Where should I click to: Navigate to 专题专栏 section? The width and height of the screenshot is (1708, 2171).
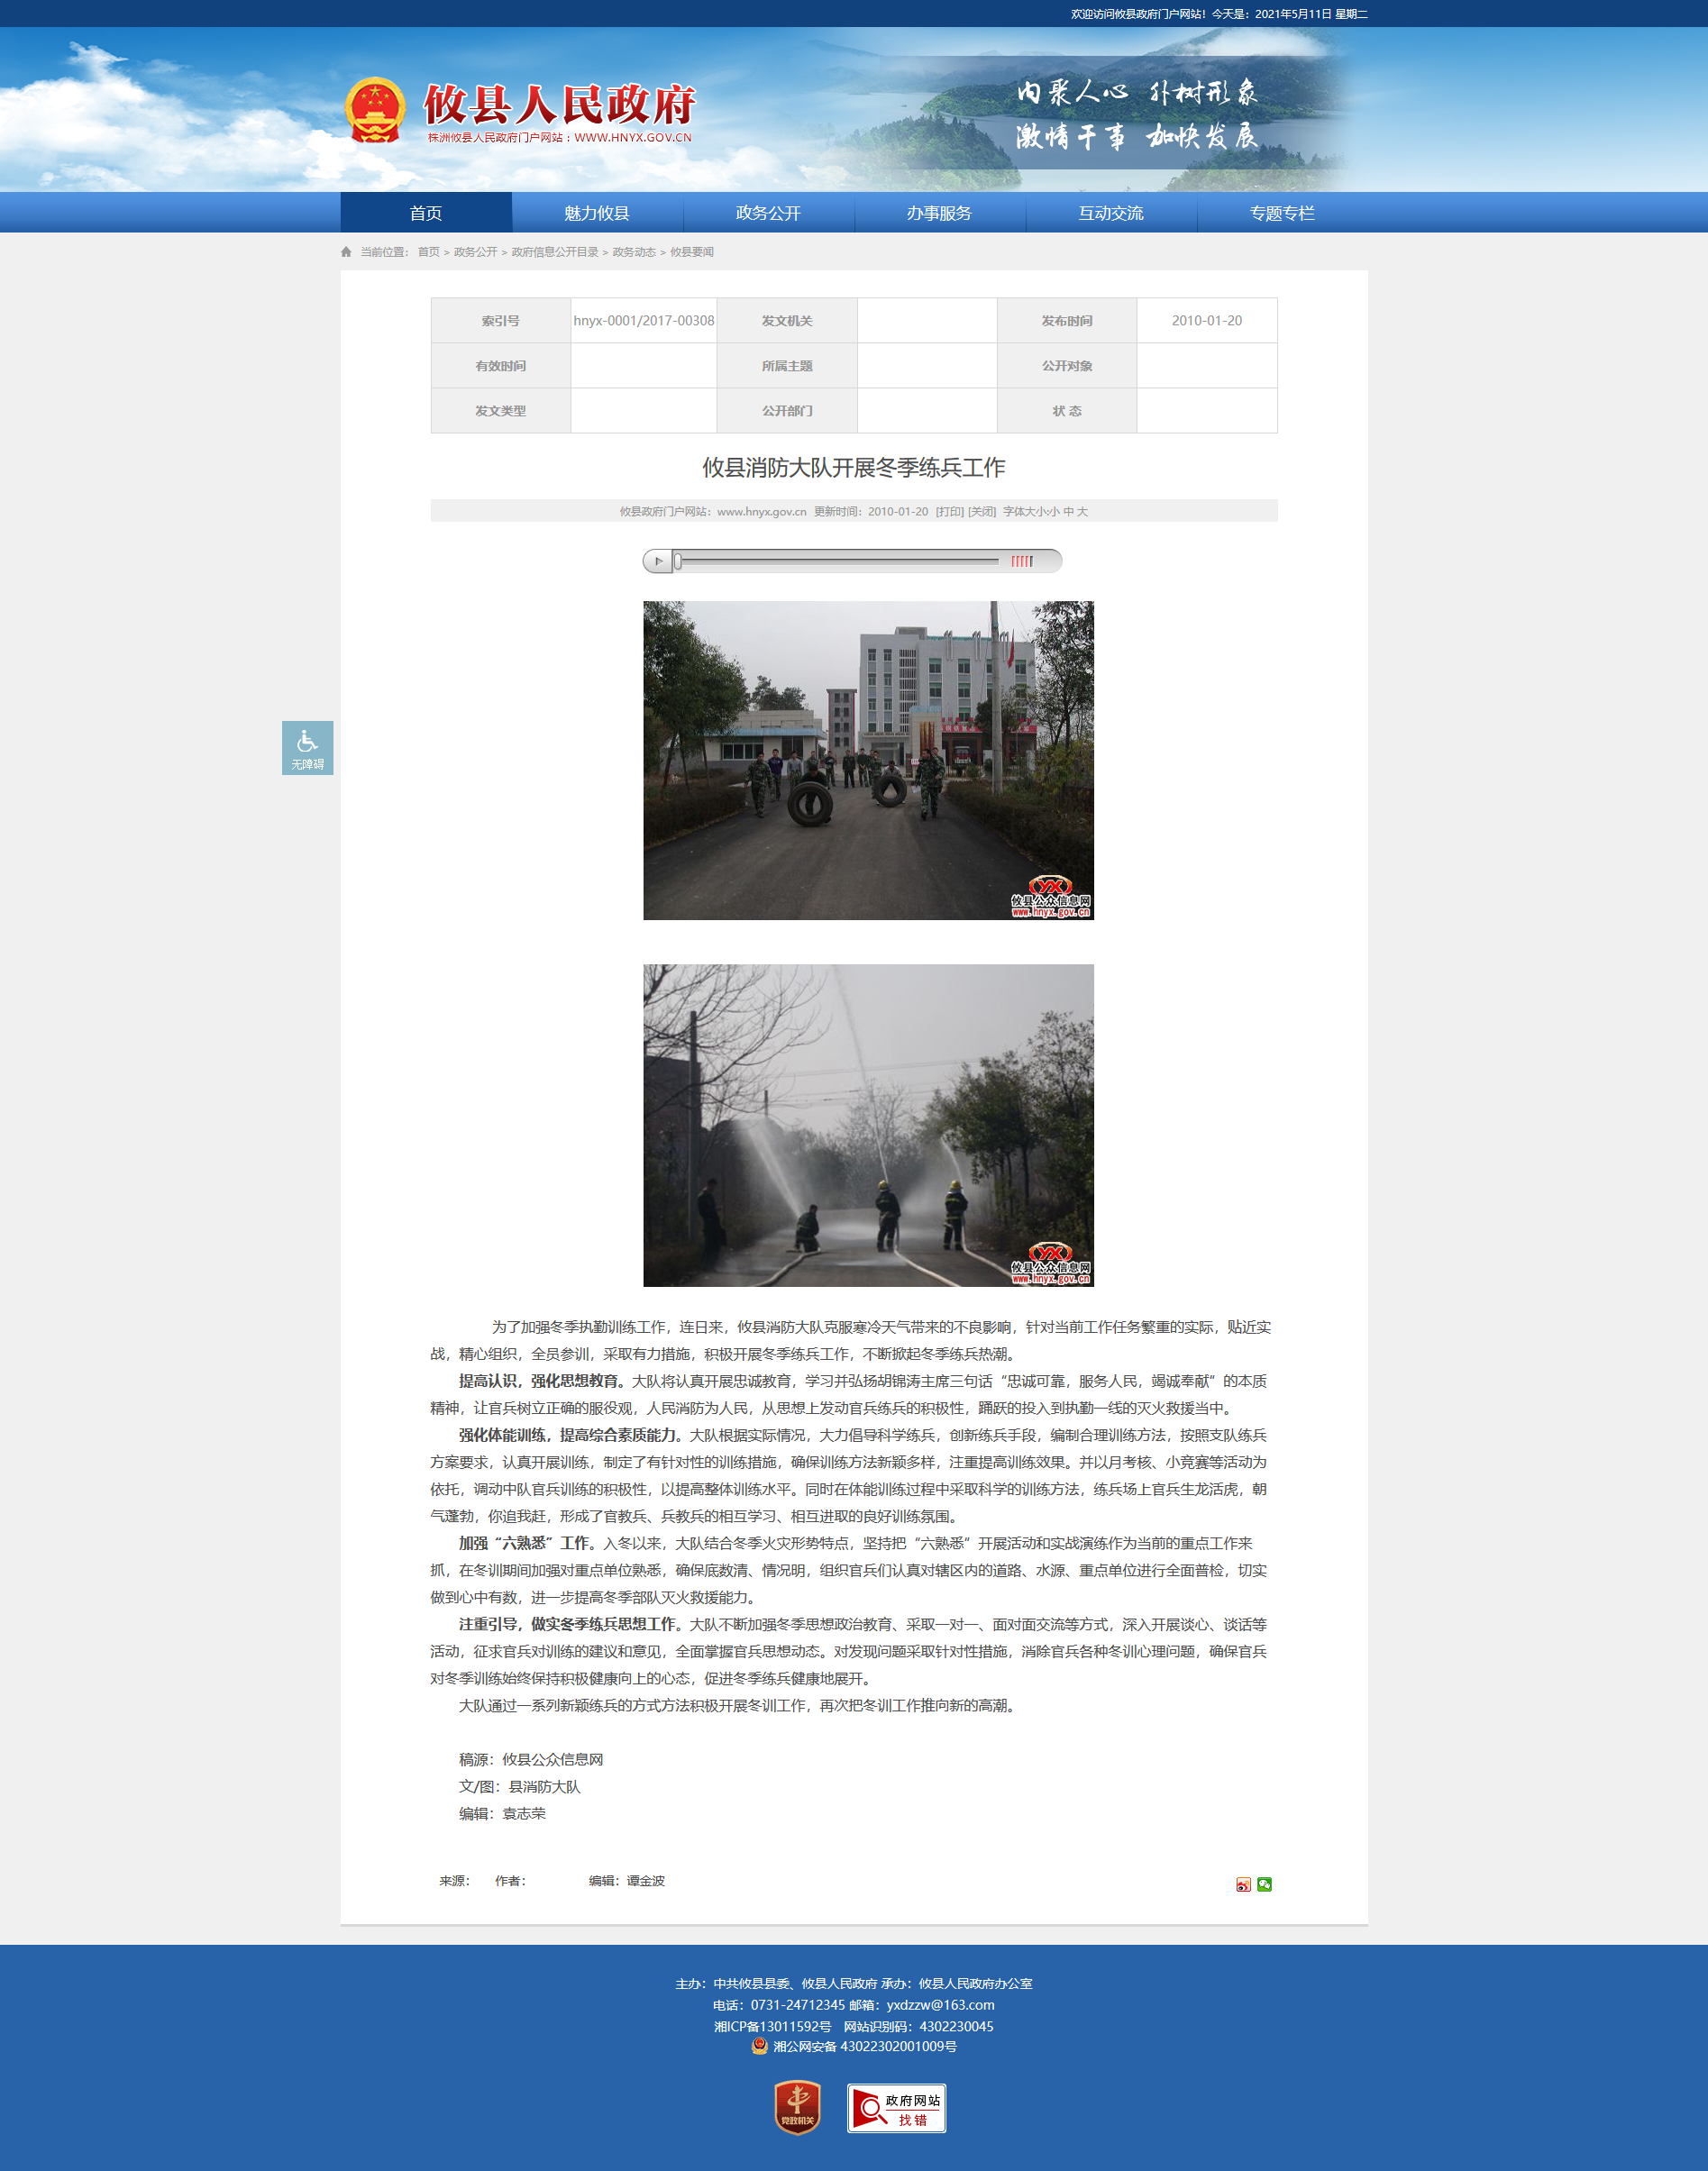click(x=1281, y=213)
